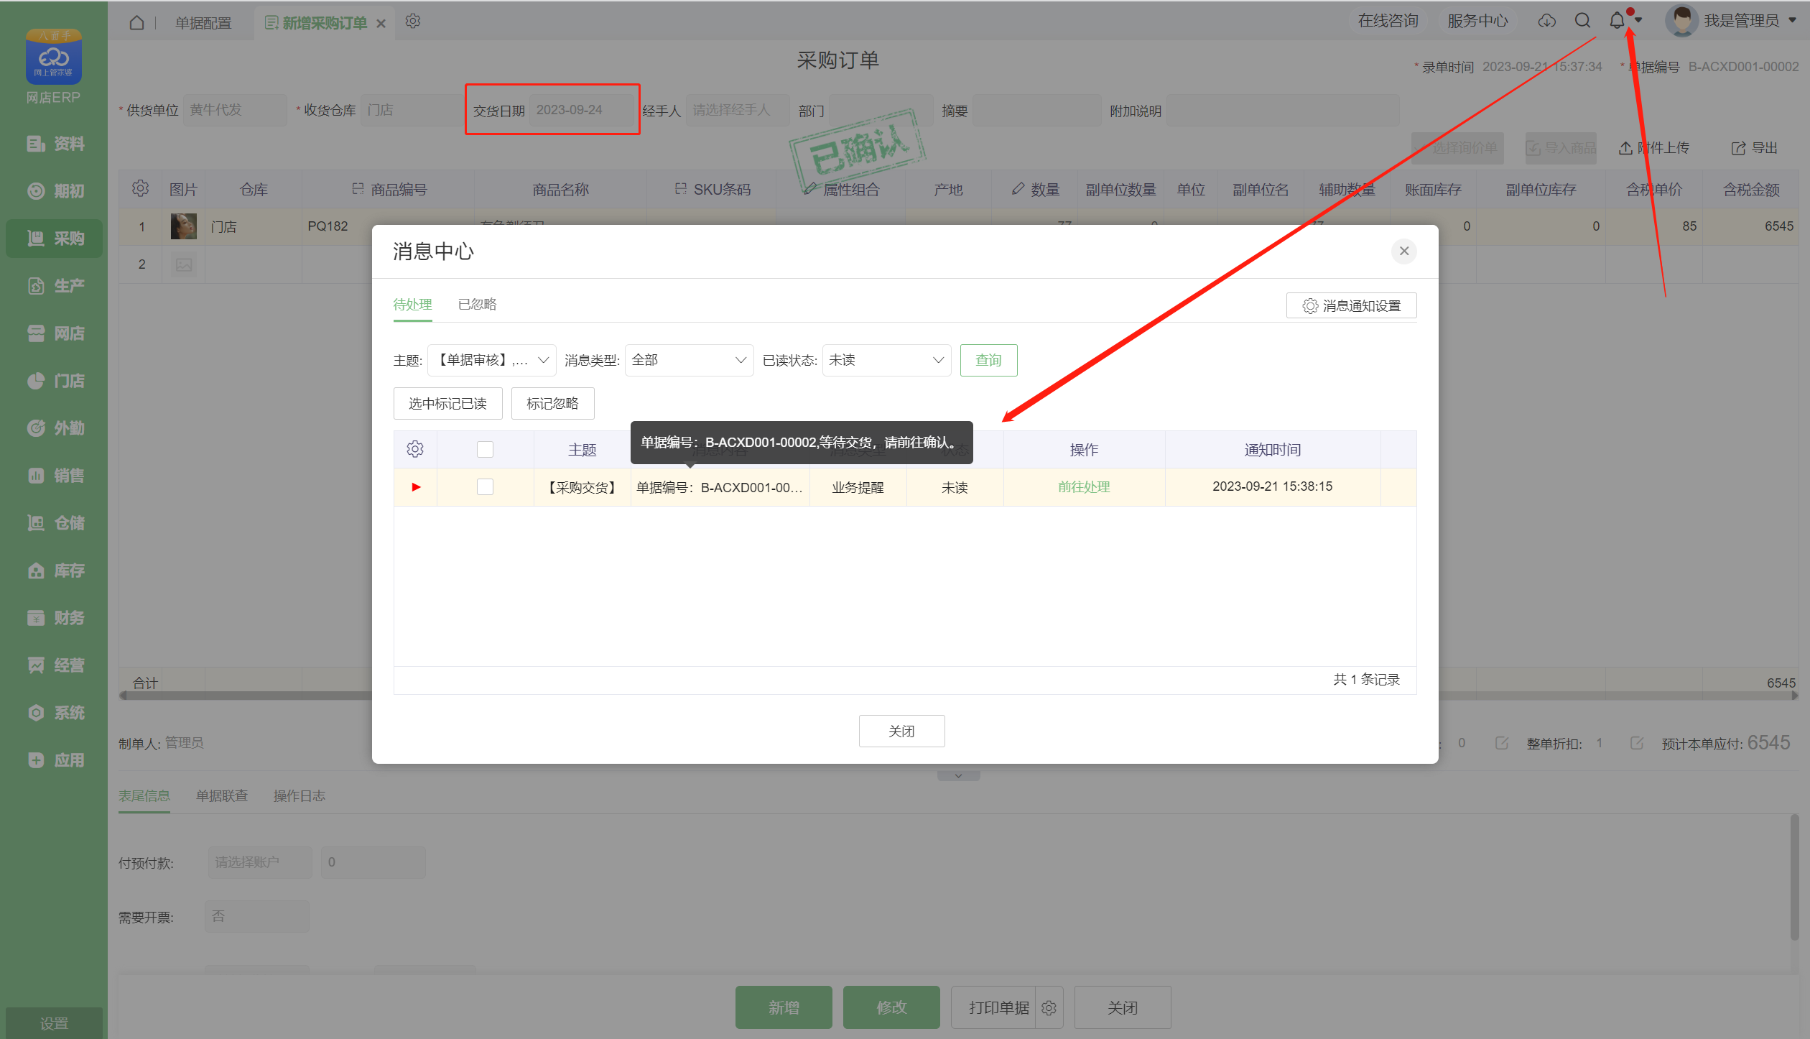Close the 新增采购订单 tab

pyautogui.click(x=381, y=24)
